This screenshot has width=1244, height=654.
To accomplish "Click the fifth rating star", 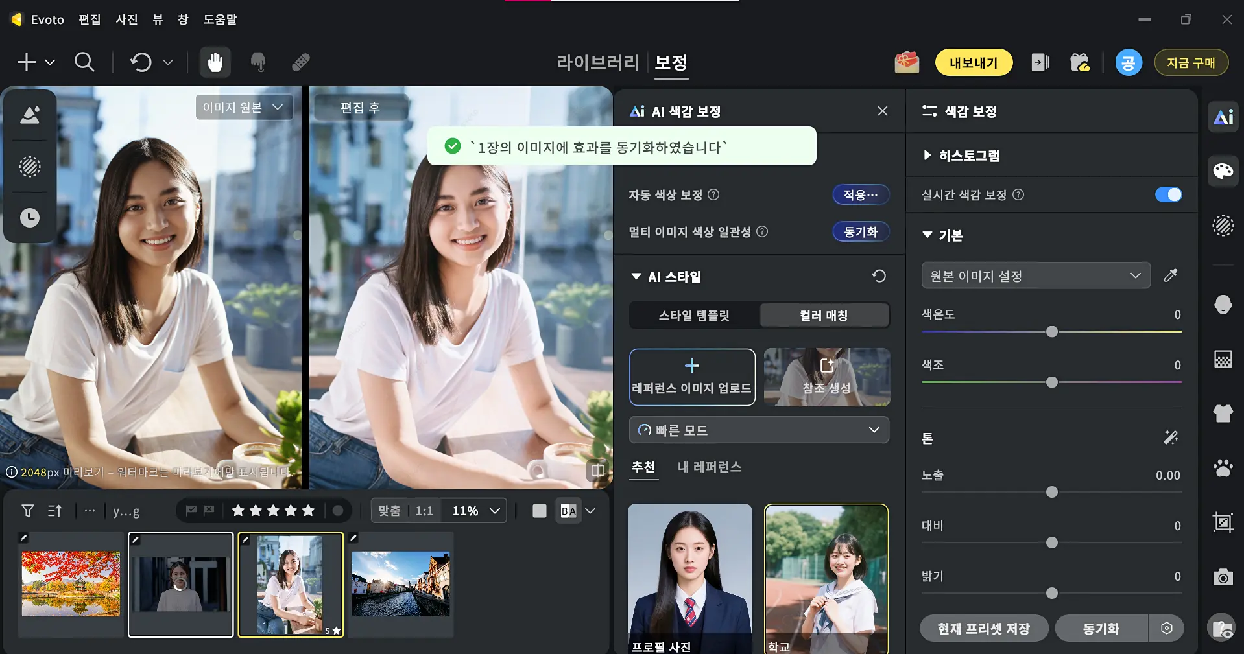I will point(308,510).
